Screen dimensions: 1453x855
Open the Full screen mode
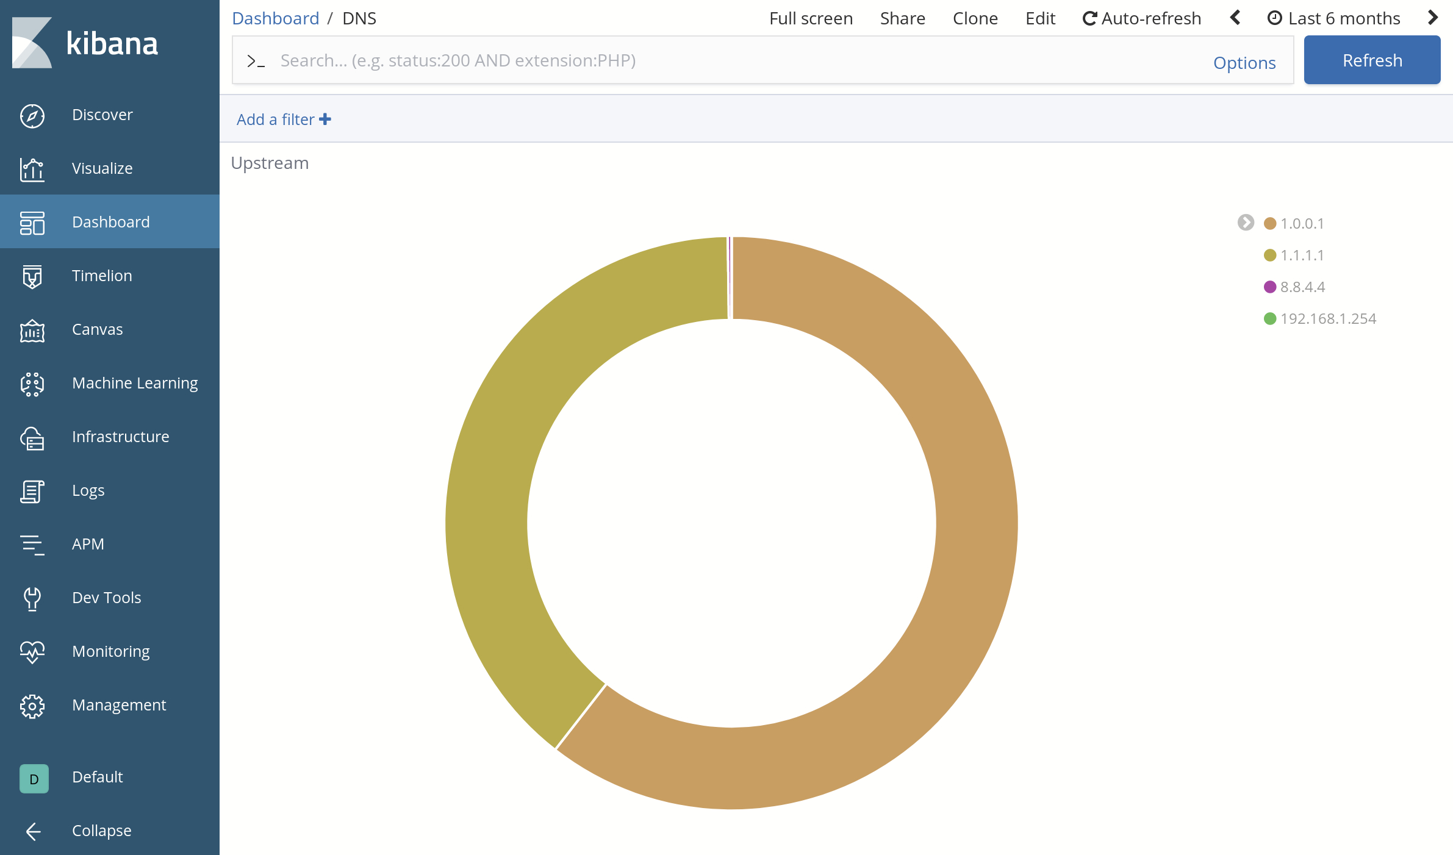811,18
